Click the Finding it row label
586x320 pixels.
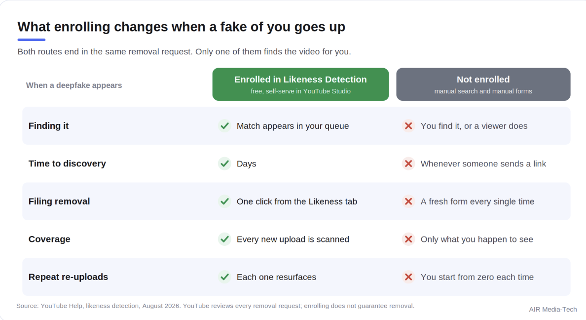[48, 126]
